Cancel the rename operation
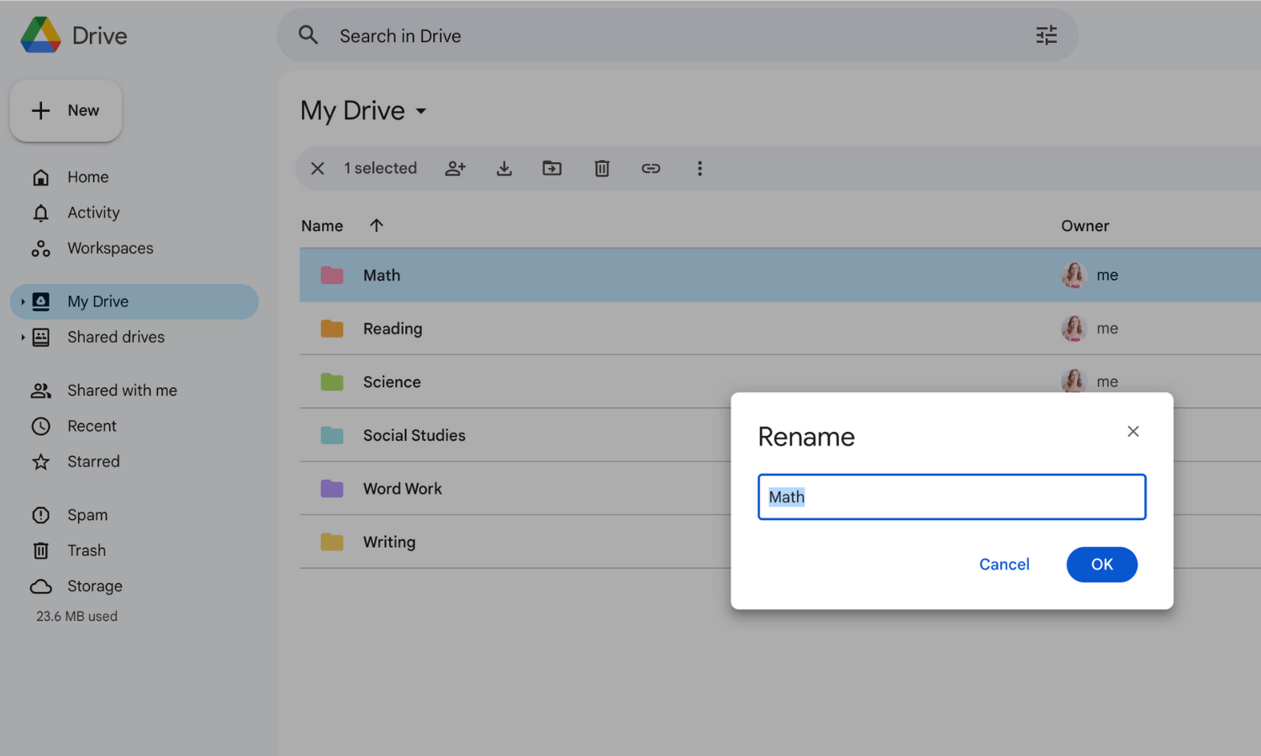The height and width of the screenshot is (756, 1261). click(1004, 564)
